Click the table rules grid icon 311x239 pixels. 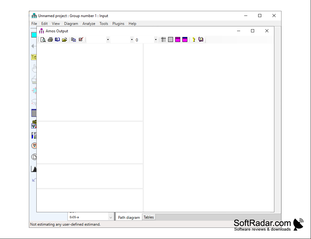(x=163, y=40)
